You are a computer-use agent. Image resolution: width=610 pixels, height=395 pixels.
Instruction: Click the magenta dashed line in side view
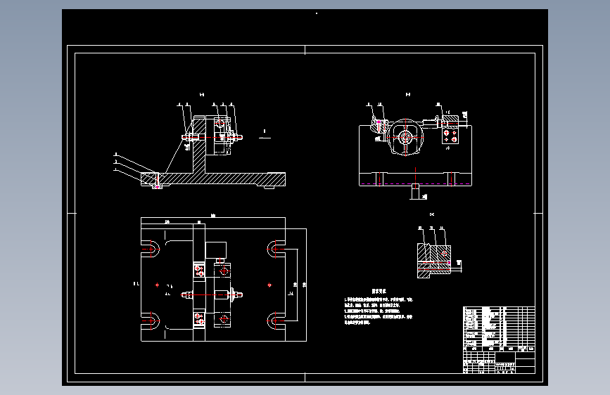click(x=415, y=183)
